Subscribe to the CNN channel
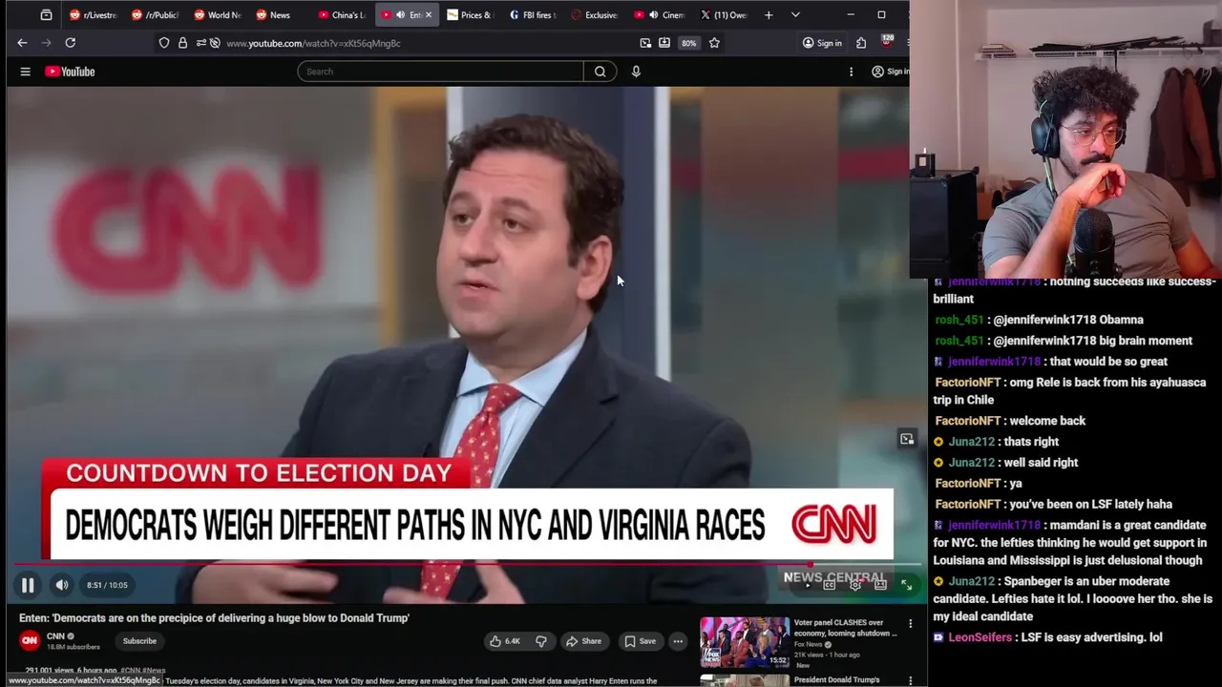The image size is (1222, 687). tap(139, 641)
